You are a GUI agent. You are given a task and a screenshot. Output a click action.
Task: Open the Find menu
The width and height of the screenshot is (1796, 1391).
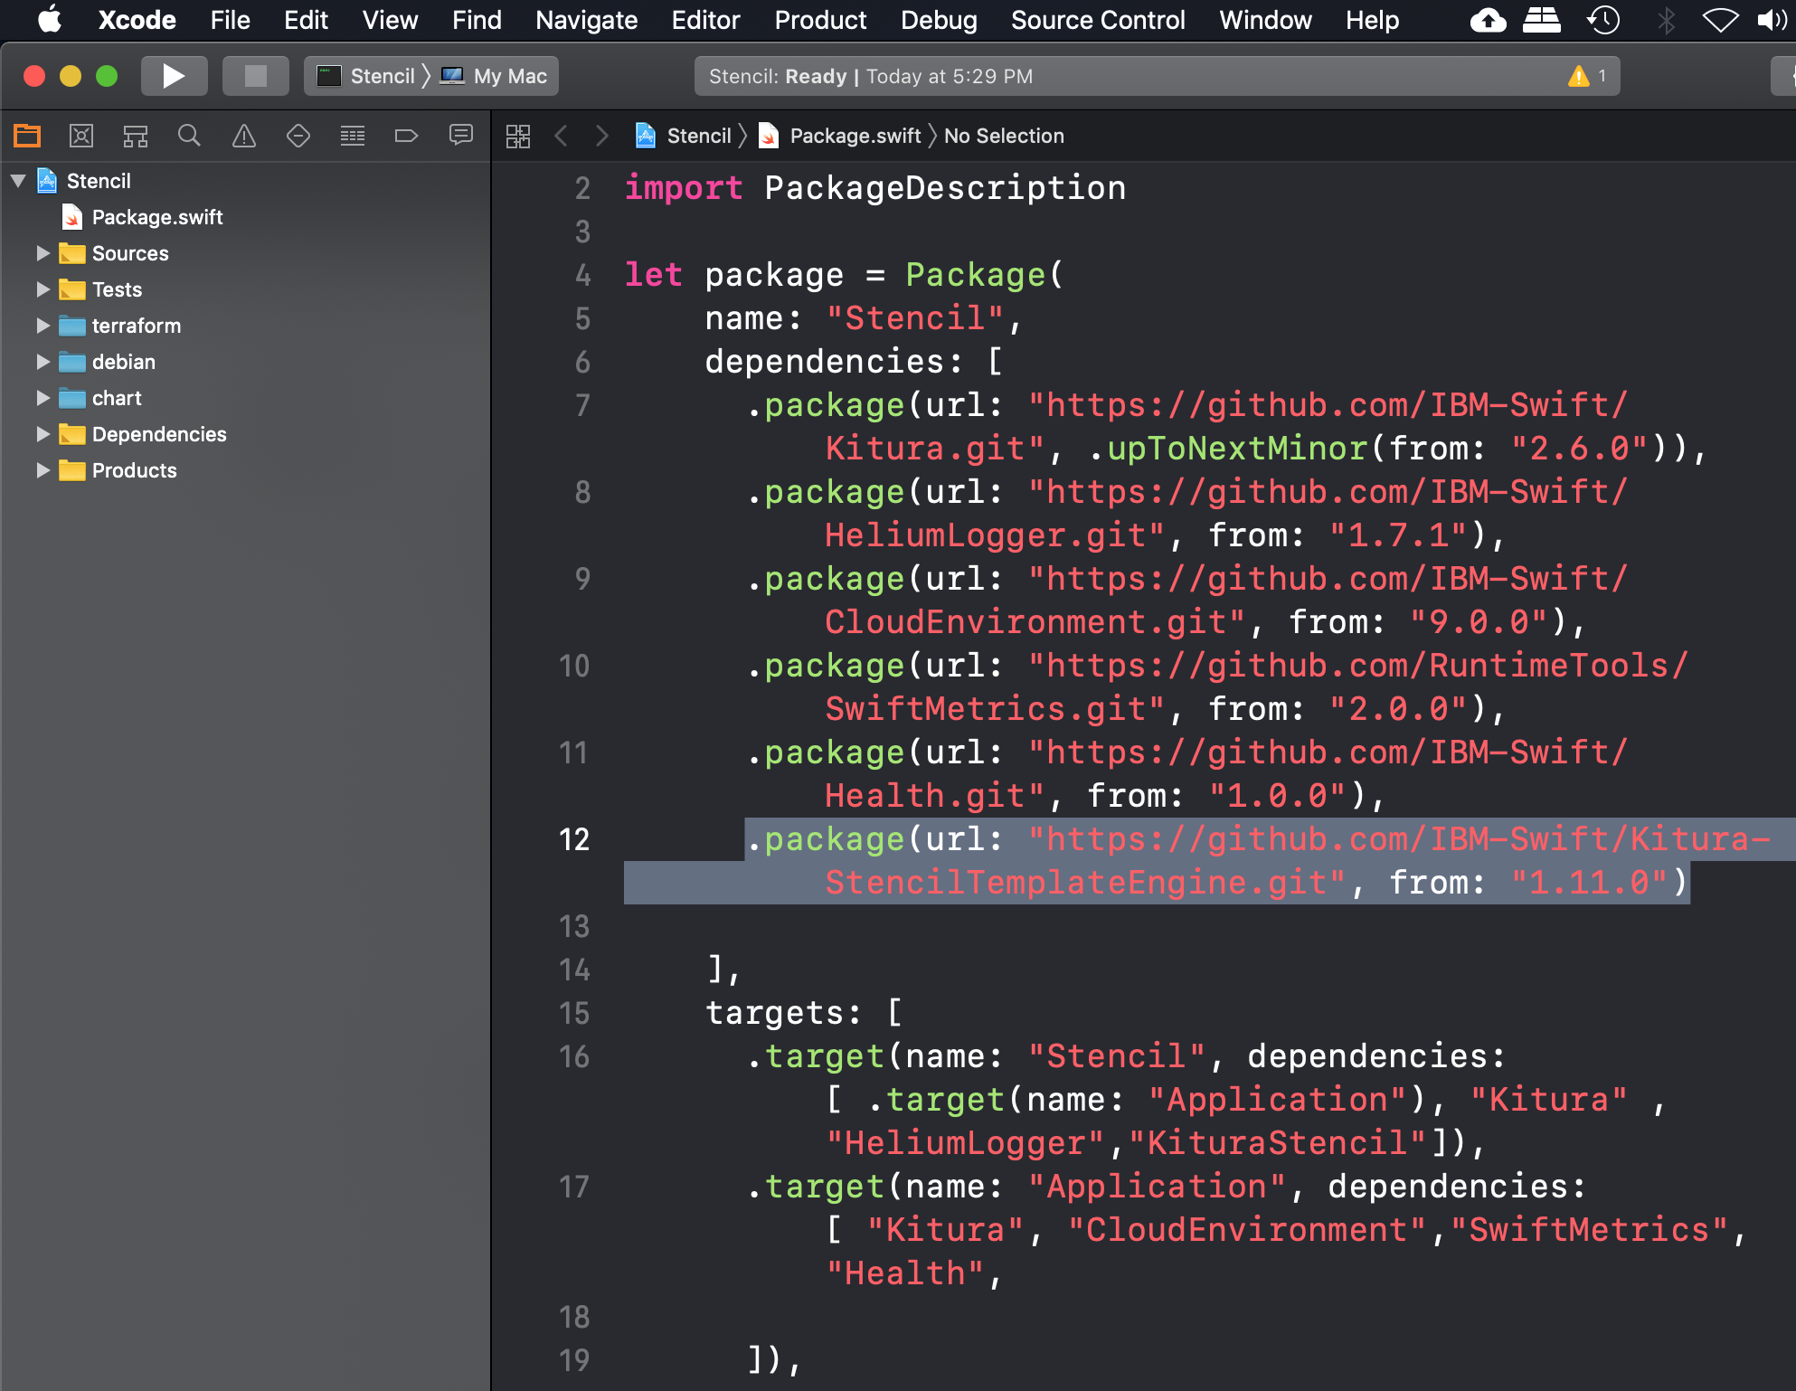point(477,20)
